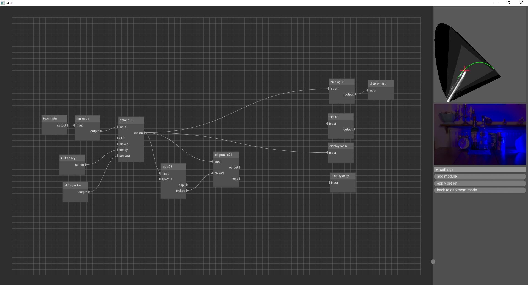Click the spectra connector on pick:01 node
528x285 pixels.
click(x=160, y=179)
